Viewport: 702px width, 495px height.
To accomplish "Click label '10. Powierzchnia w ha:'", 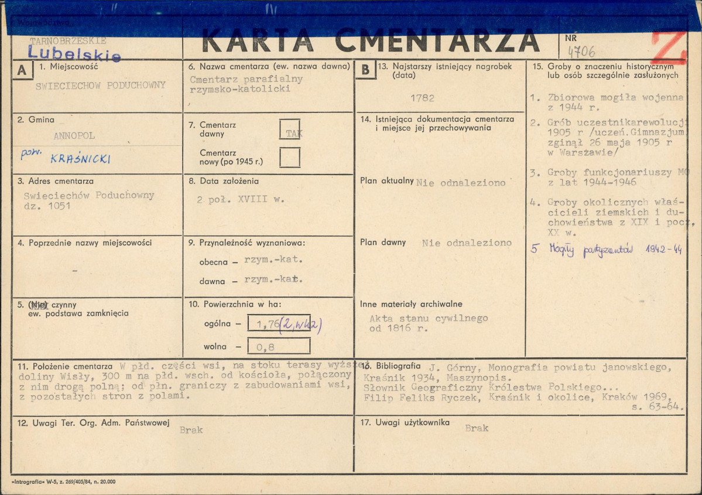I will point(235,304).
